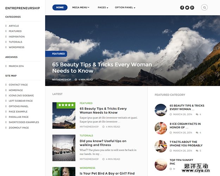This screenshot has height=176, width=220.
Task: Open the Inspiration category
Action: (x=17, y=37)
